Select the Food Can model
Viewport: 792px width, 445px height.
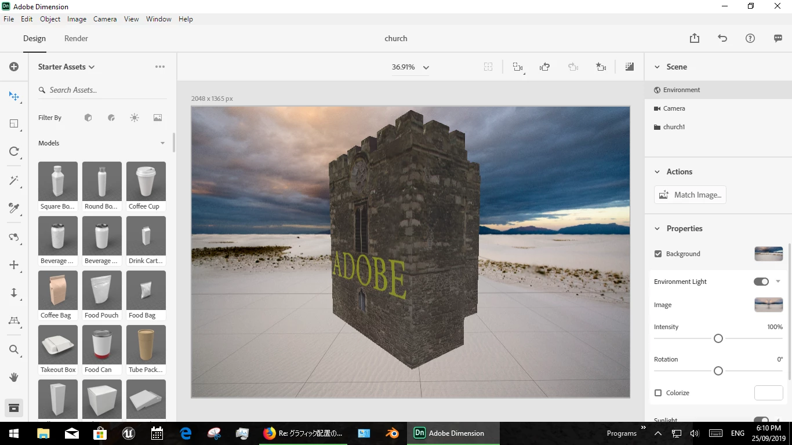point(102,350)
